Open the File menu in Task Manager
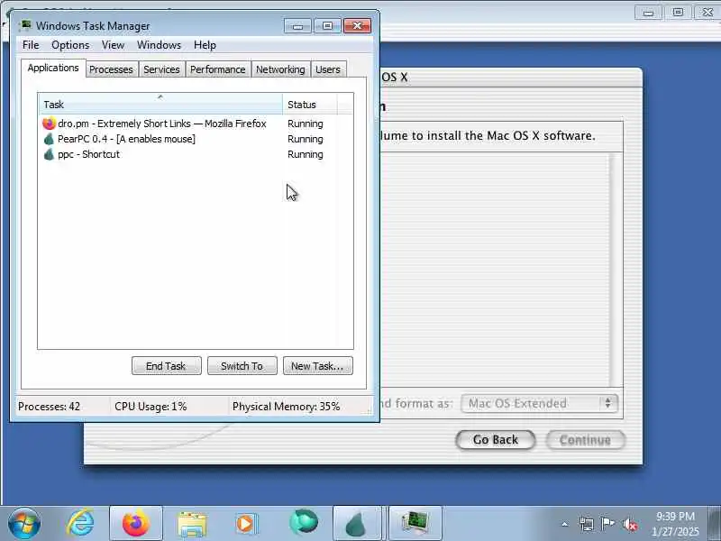 click(x=31, y=45)
